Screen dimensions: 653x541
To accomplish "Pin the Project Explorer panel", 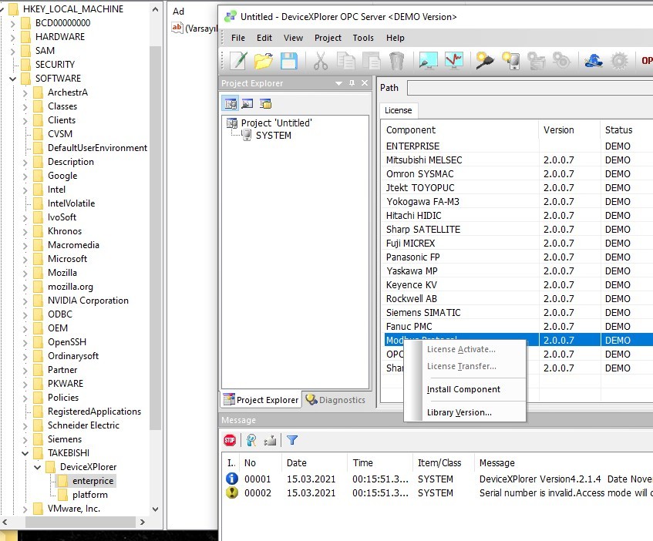I will (x=352, y=83).
